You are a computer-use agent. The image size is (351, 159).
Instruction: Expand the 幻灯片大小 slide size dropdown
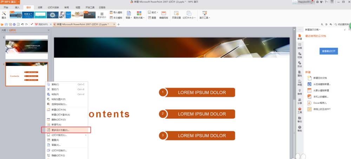click(189, 15)
